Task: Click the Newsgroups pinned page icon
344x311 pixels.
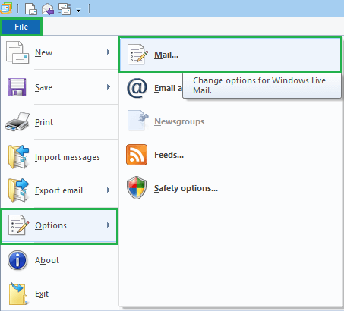Action: pos(137,121)
